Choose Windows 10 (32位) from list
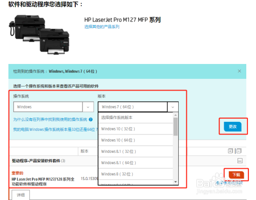Screen dimensions: 256x200 (136, 129)
